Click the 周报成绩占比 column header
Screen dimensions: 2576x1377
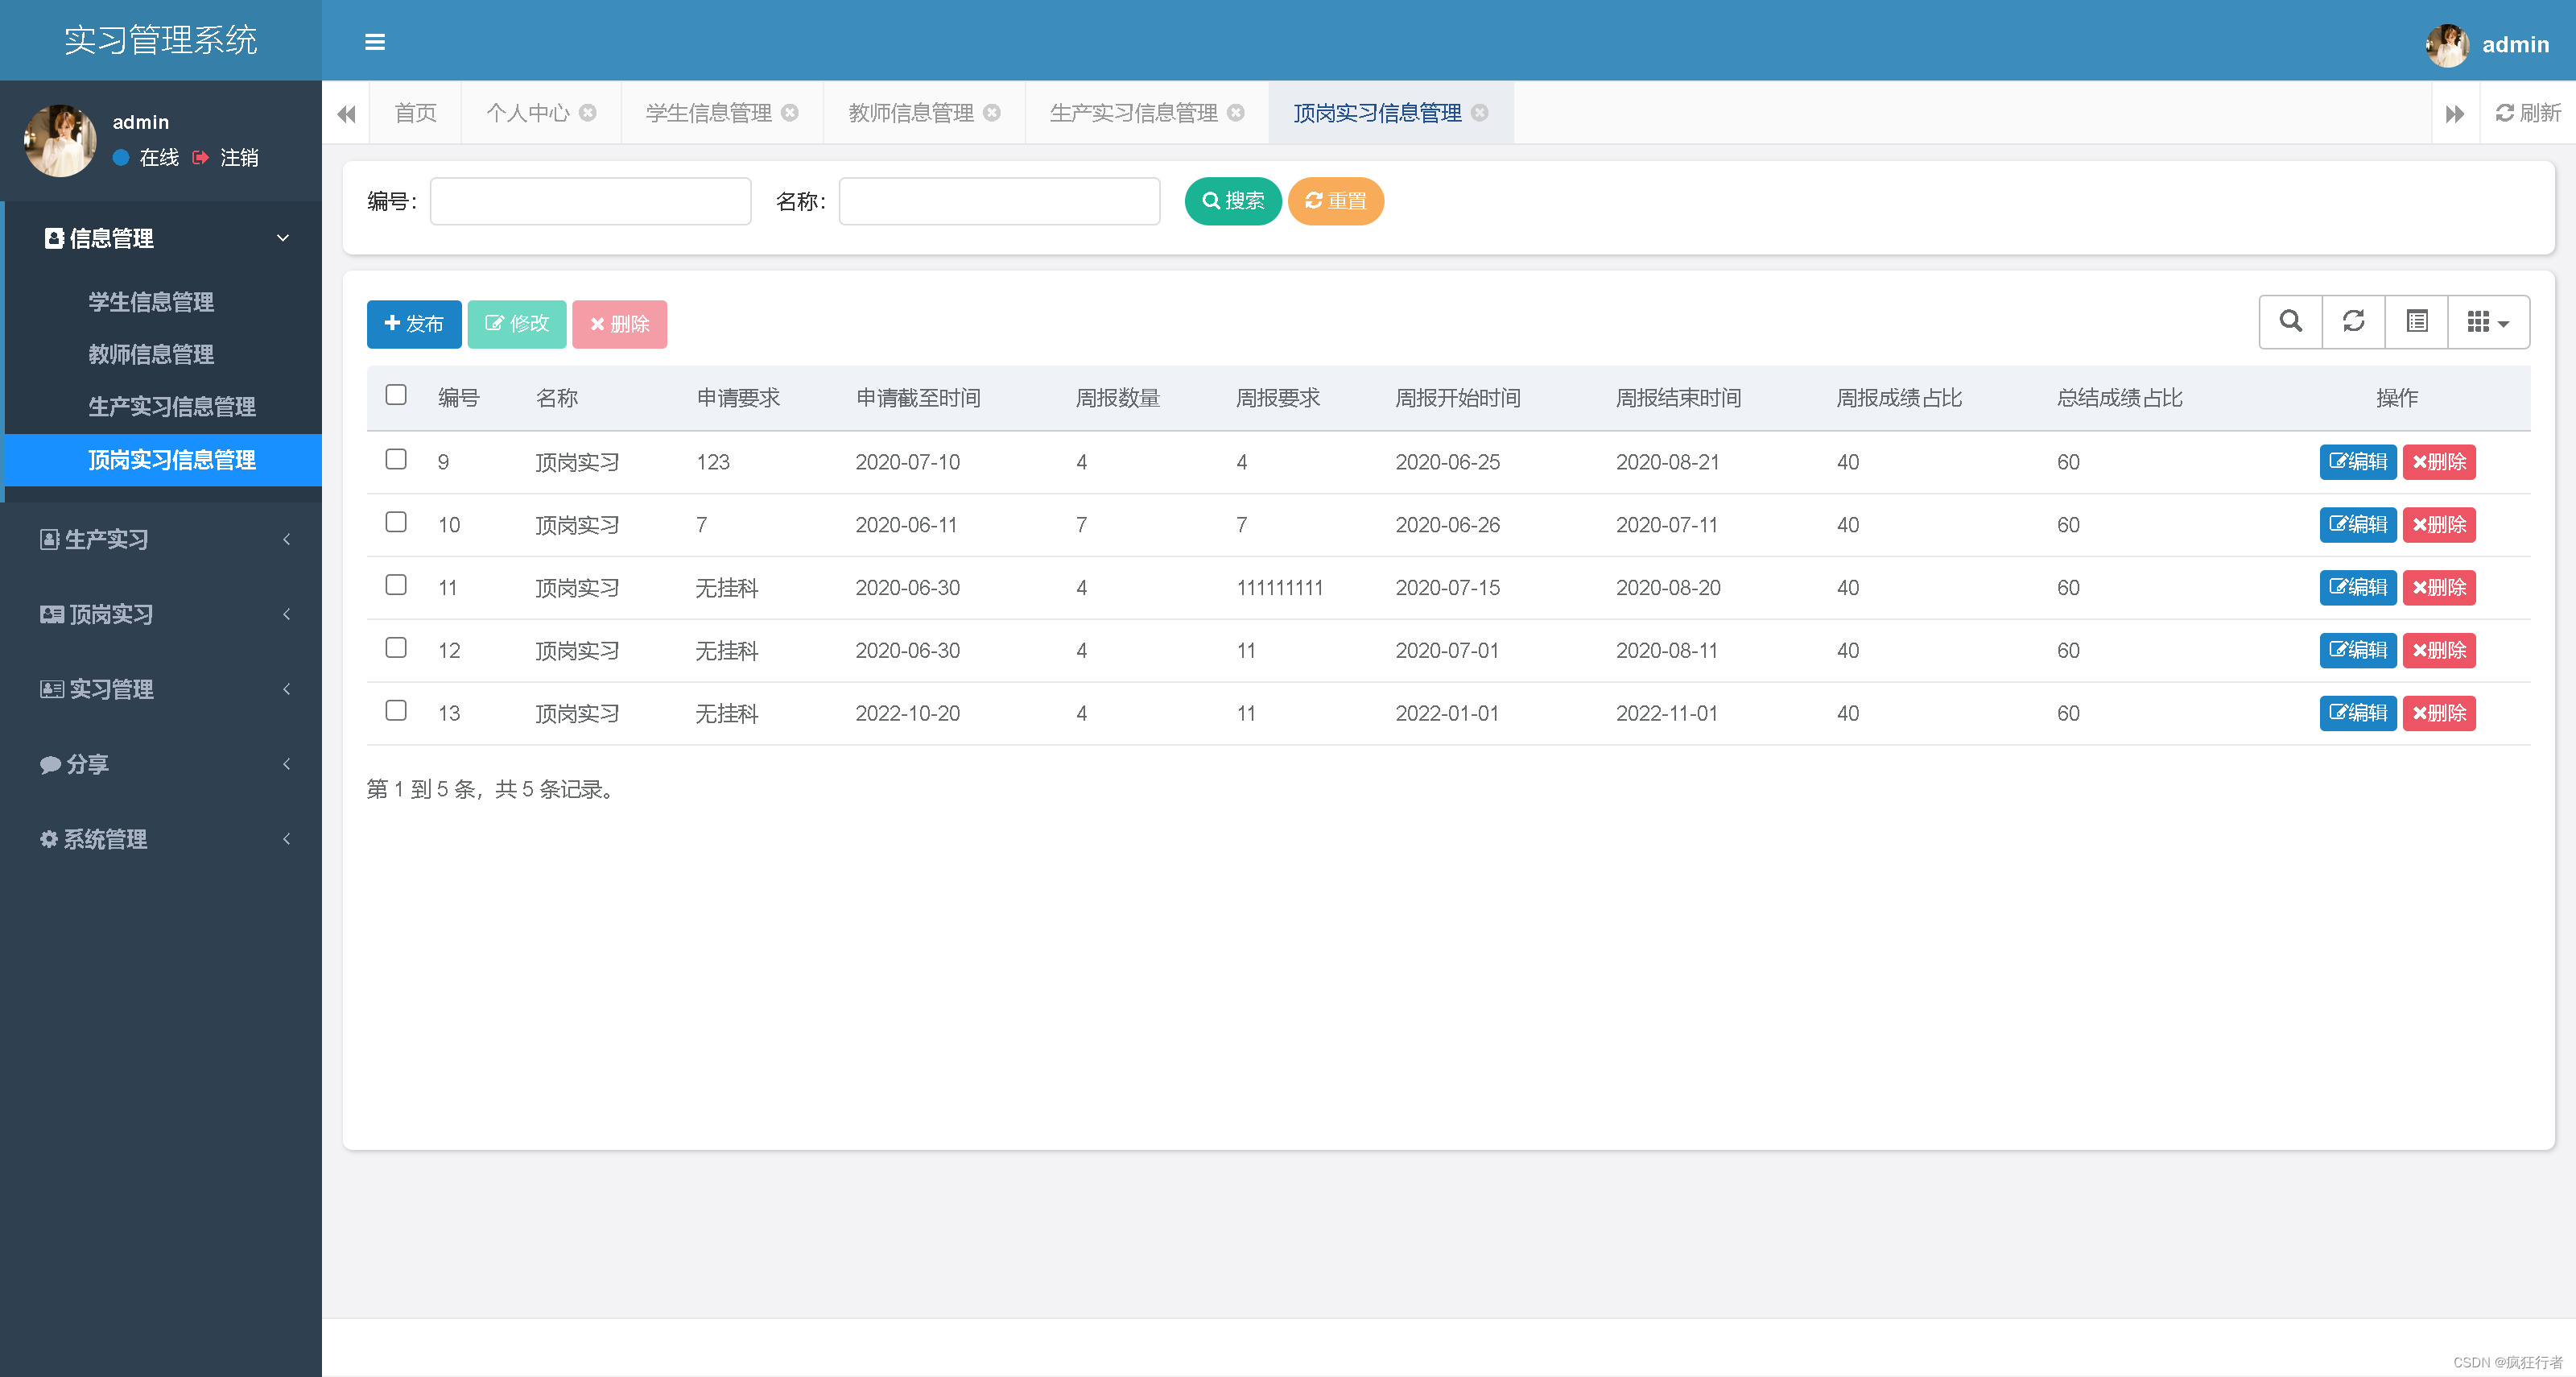click(x=1899, y=398)
